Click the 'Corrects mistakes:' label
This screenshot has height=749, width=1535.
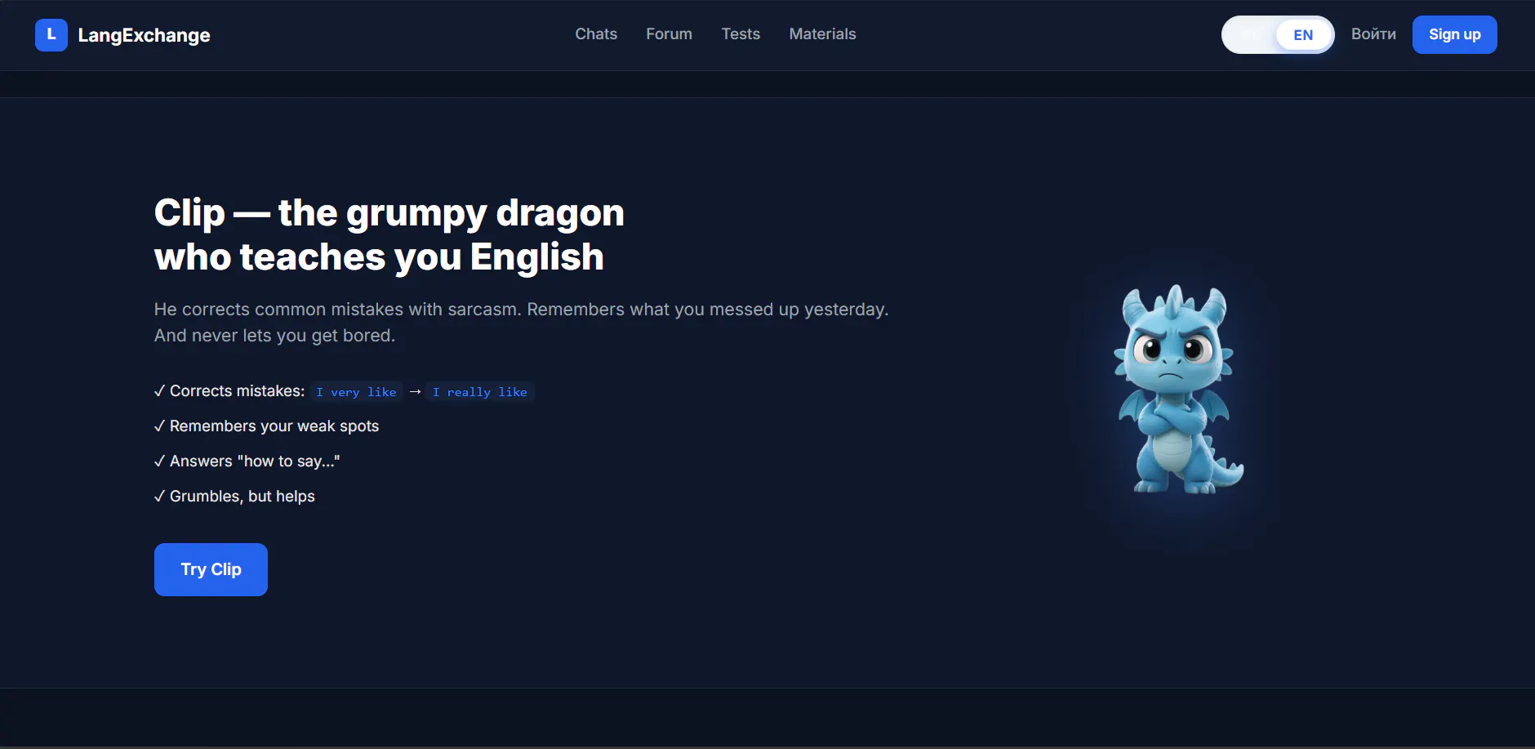237,391
